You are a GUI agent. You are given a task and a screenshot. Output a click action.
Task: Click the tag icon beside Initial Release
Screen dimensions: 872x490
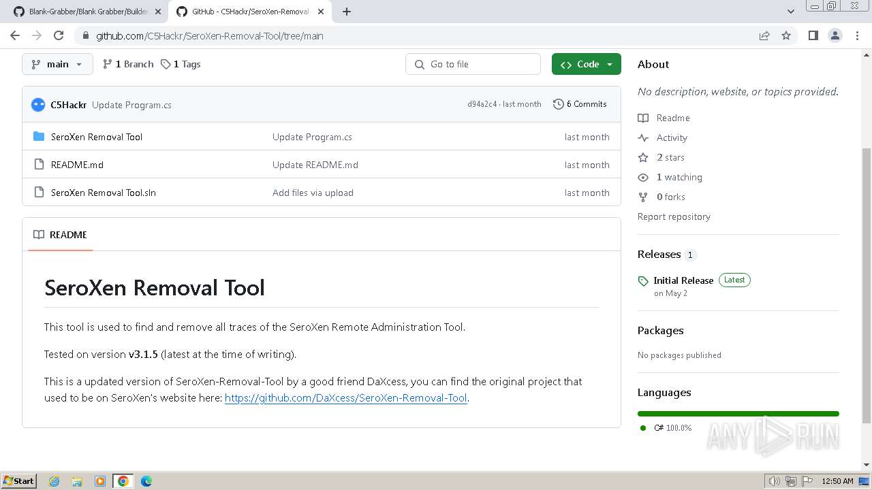tap(643, 281)
